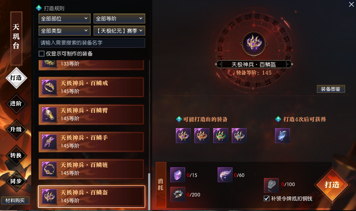Open the 【天极纪元】赛季 season dropdown
The height and width of the screenshot is (211, 356).
pyautogui.click(x=119, y=31)
